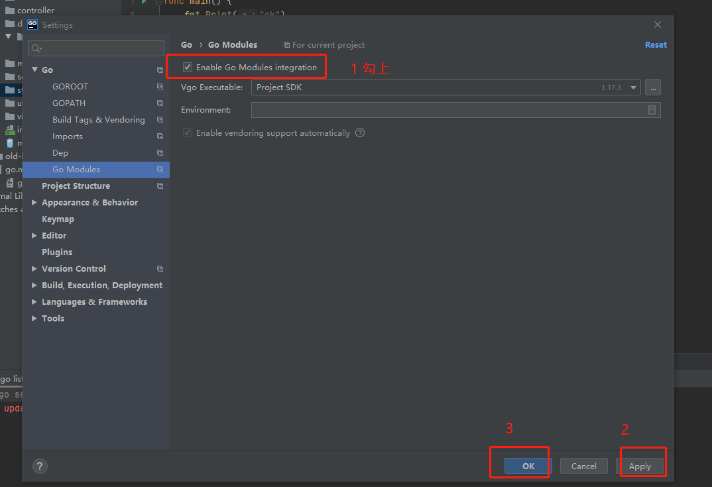Click the browse ellipsis button next to Vgo Executable
Image resolution: width=712 pixels, height=487 pixels.
tap(653, 87)
